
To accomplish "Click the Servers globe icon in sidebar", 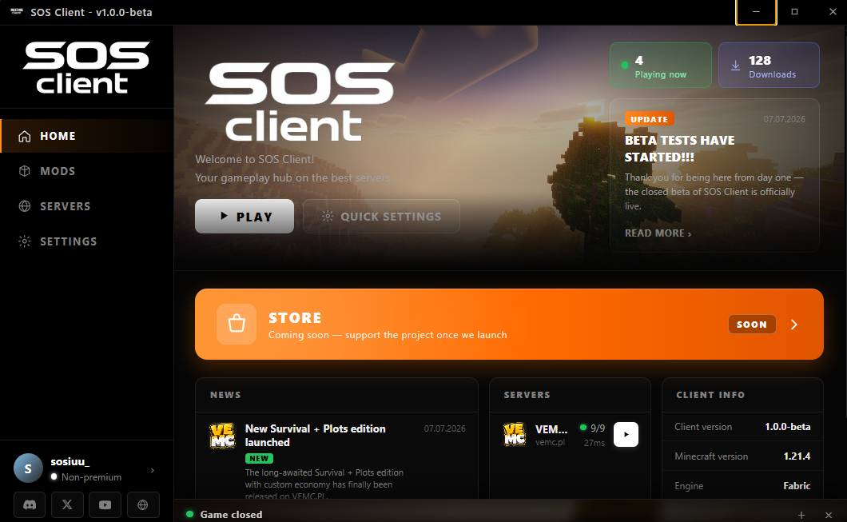I will coord(24,206).
